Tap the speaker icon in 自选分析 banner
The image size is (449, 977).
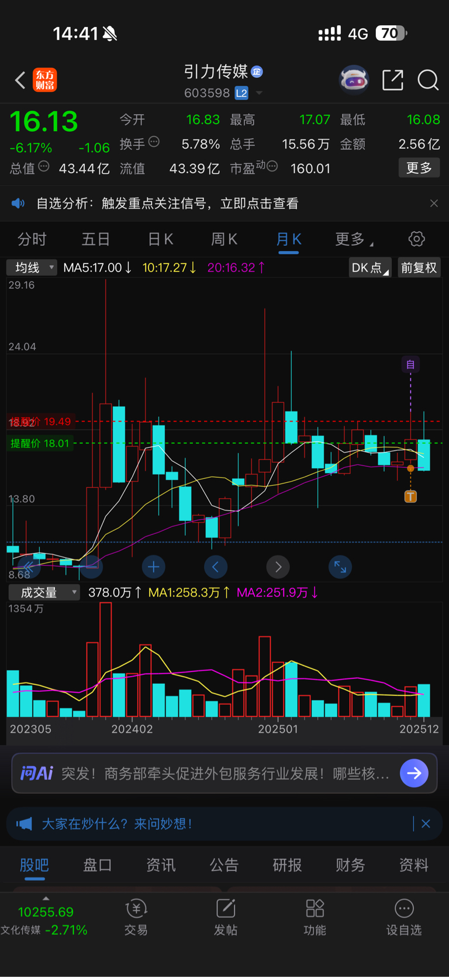(18, 203)
